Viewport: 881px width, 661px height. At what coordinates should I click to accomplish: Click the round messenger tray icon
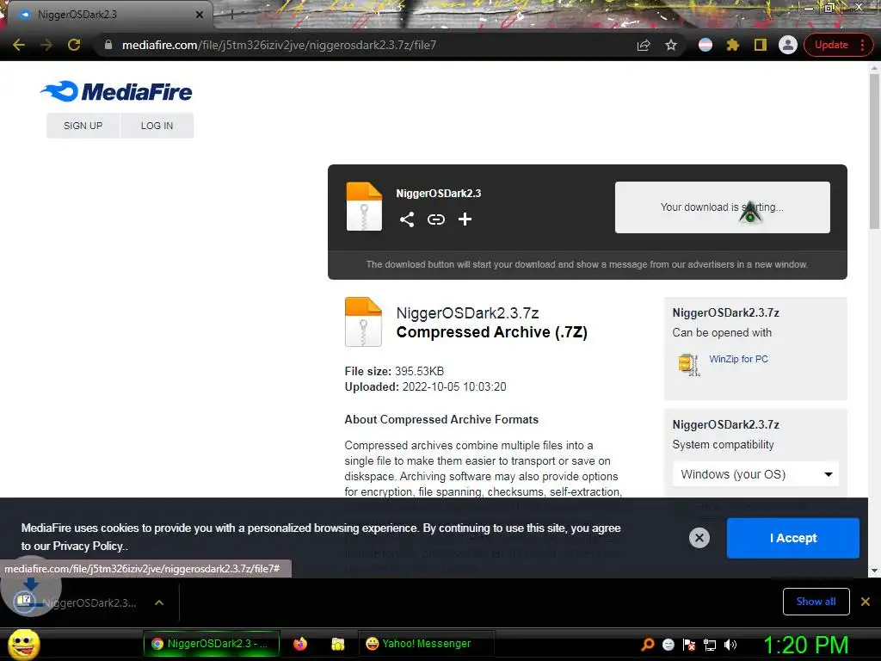point(668,645)
